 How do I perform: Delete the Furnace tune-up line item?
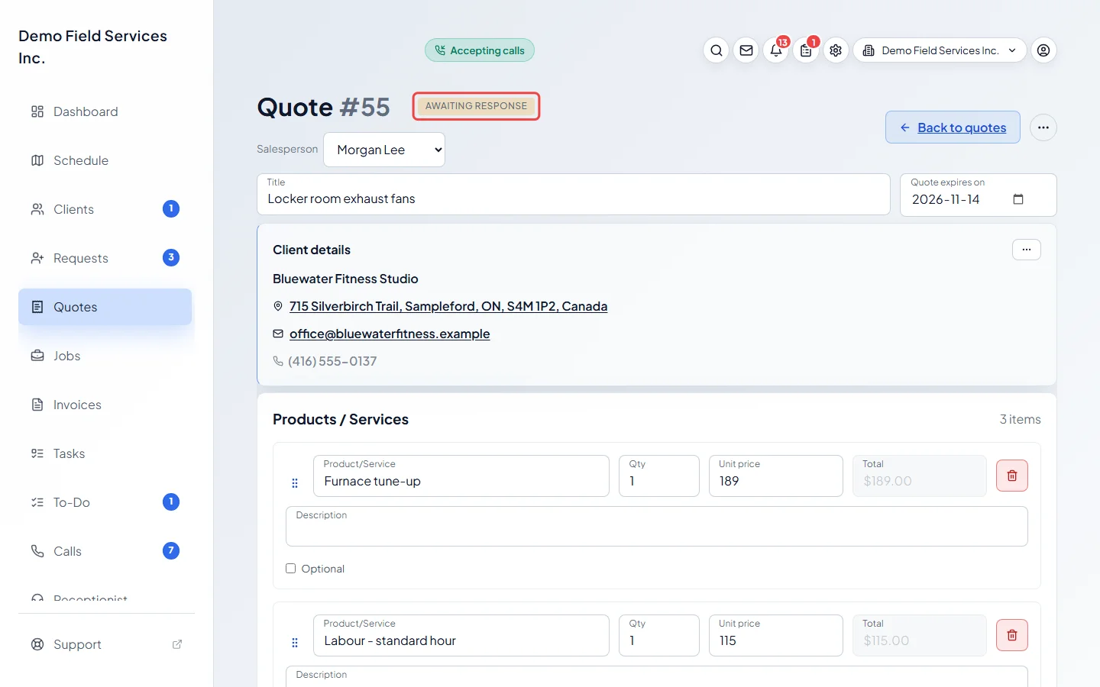(1012, 476)
